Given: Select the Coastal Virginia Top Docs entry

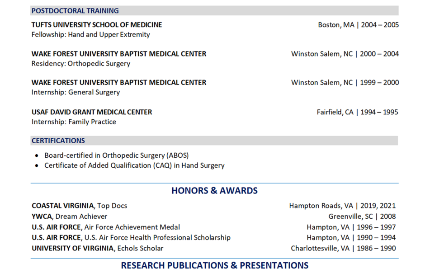Looking at the screenshot, I should click(79, 206).
